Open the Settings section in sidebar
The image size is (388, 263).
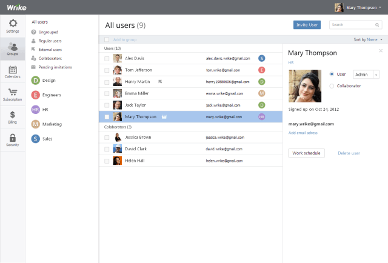click(x=13, y=26)
